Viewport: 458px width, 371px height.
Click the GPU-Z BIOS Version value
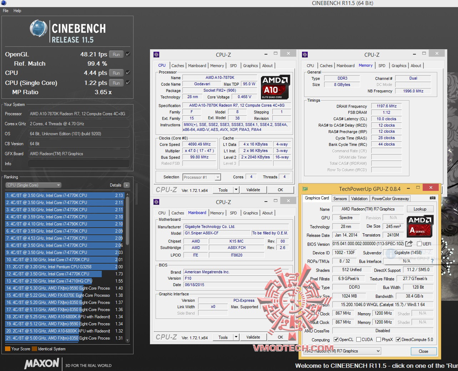pos(368,244)
